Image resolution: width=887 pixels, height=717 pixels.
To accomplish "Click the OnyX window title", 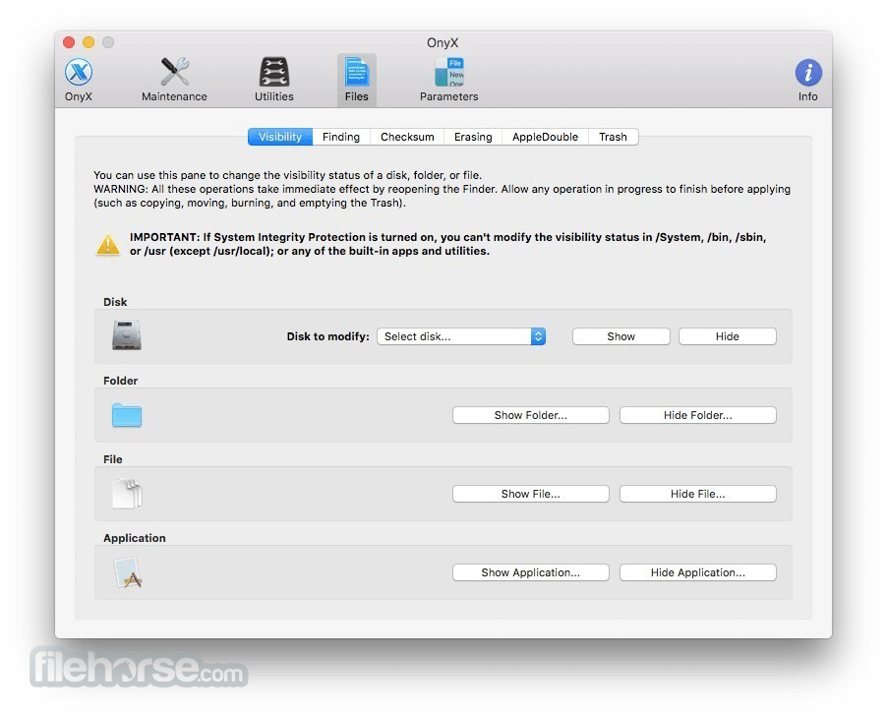I will (x=443, y=42).
